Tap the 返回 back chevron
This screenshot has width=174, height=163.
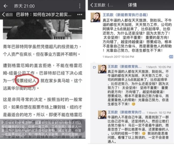click(x=7, y=14)
